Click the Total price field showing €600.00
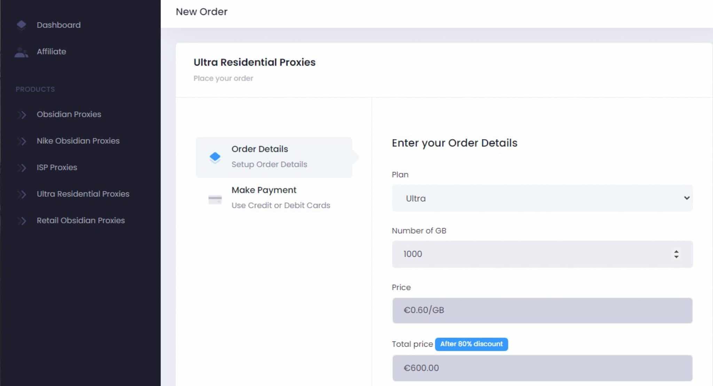Screen dimensions: 713x386 click(x=542, y=368)
